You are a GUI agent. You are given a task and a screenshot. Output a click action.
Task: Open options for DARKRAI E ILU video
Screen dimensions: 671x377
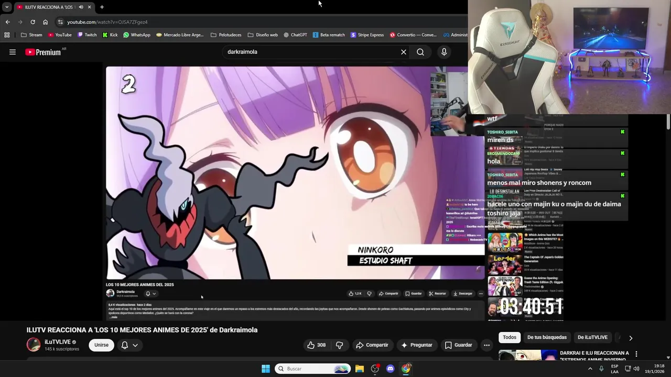coord(636,354)
